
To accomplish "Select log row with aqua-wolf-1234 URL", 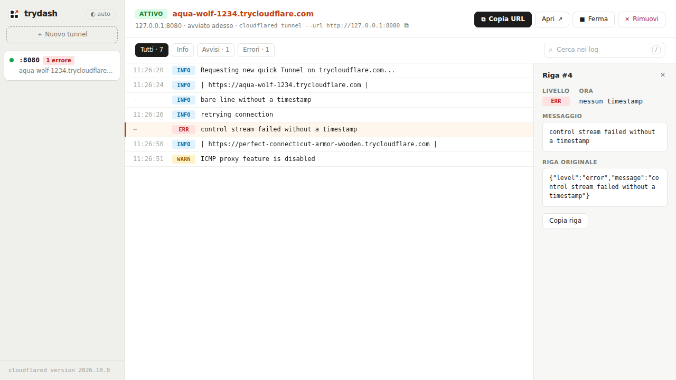I will [x=329, y=85].
